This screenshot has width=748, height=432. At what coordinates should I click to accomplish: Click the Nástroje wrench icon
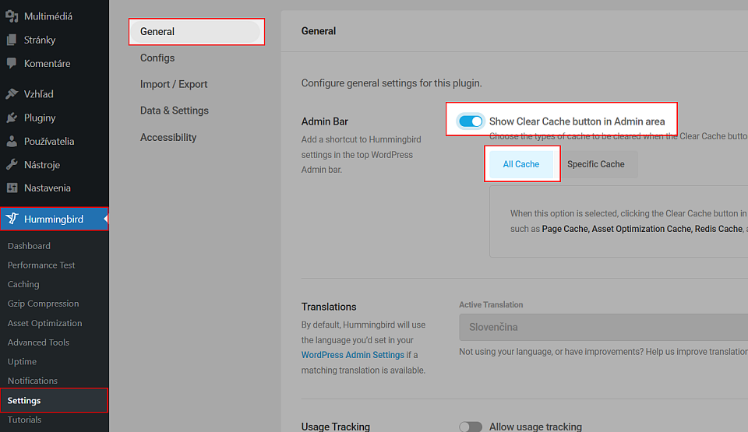coord(12,164)
